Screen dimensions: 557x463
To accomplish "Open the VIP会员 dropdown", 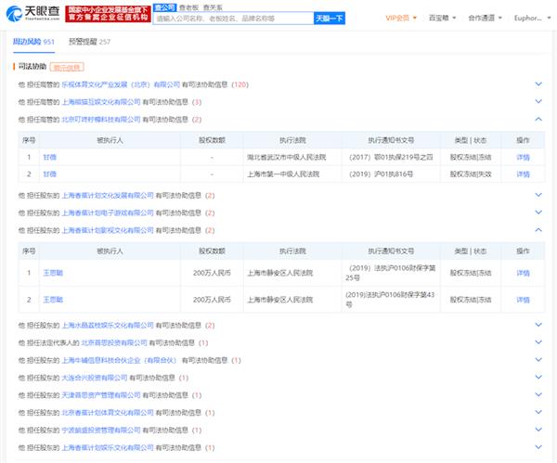I will click(401, 18).
